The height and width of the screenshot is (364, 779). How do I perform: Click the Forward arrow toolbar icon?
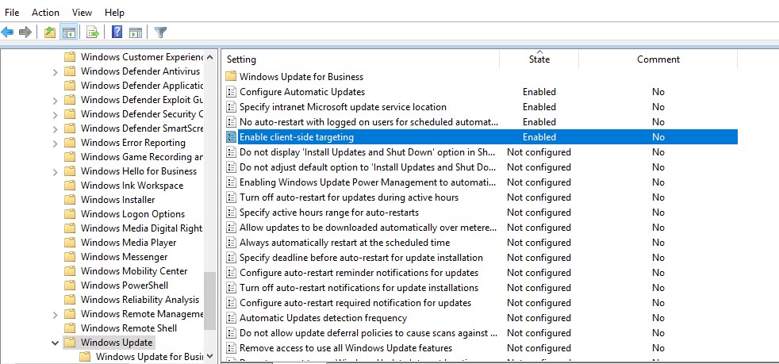coord(25,33)
